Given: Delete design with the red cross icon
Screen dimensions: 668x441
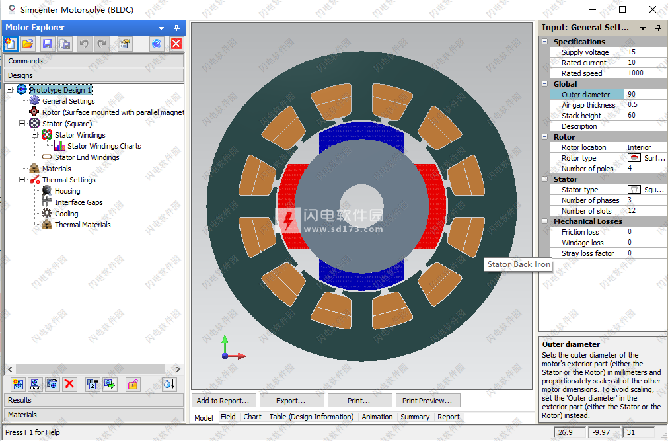Looking at the screenshot, I should [69, 384].
